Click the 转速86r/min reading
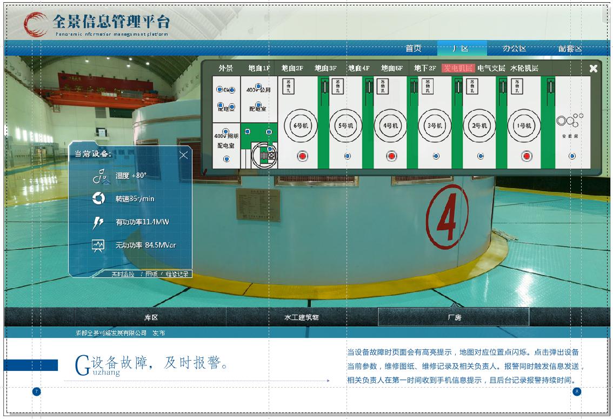613x419 pixels. click(135, 199)
